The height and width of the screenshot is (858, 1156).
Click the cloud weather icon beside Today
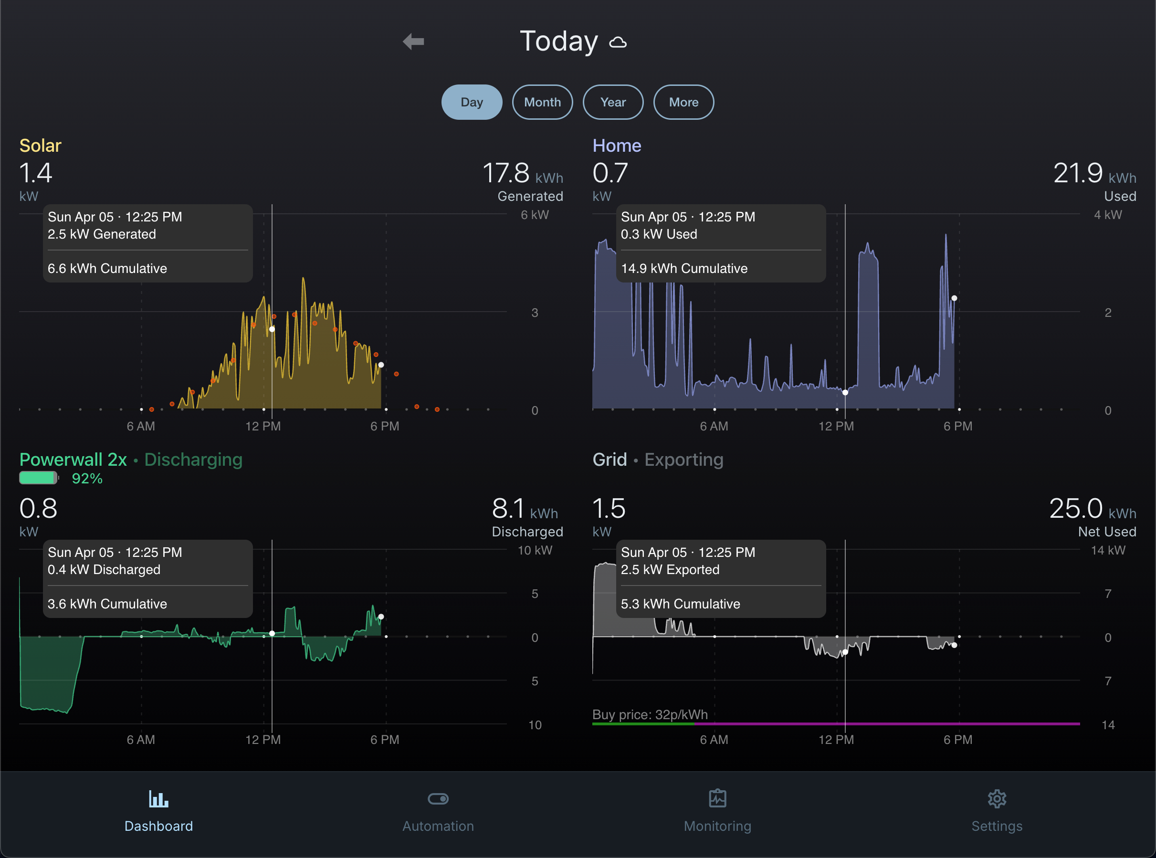coord(618,42)
